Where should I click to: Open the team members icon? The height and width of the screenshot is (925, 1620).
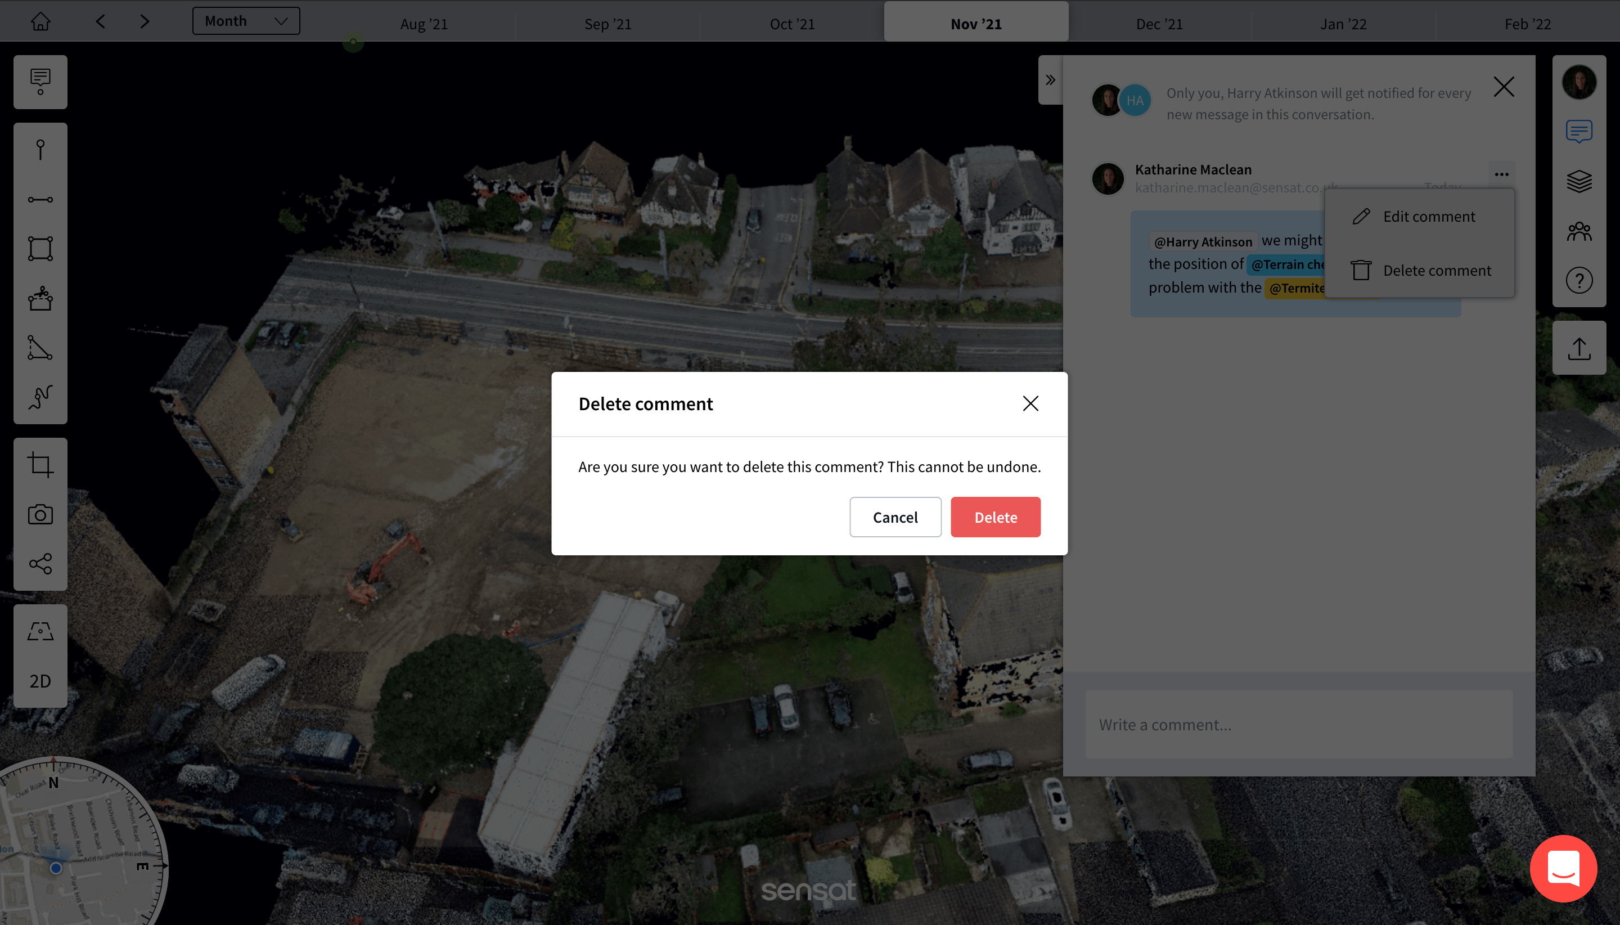point(1579,231)
